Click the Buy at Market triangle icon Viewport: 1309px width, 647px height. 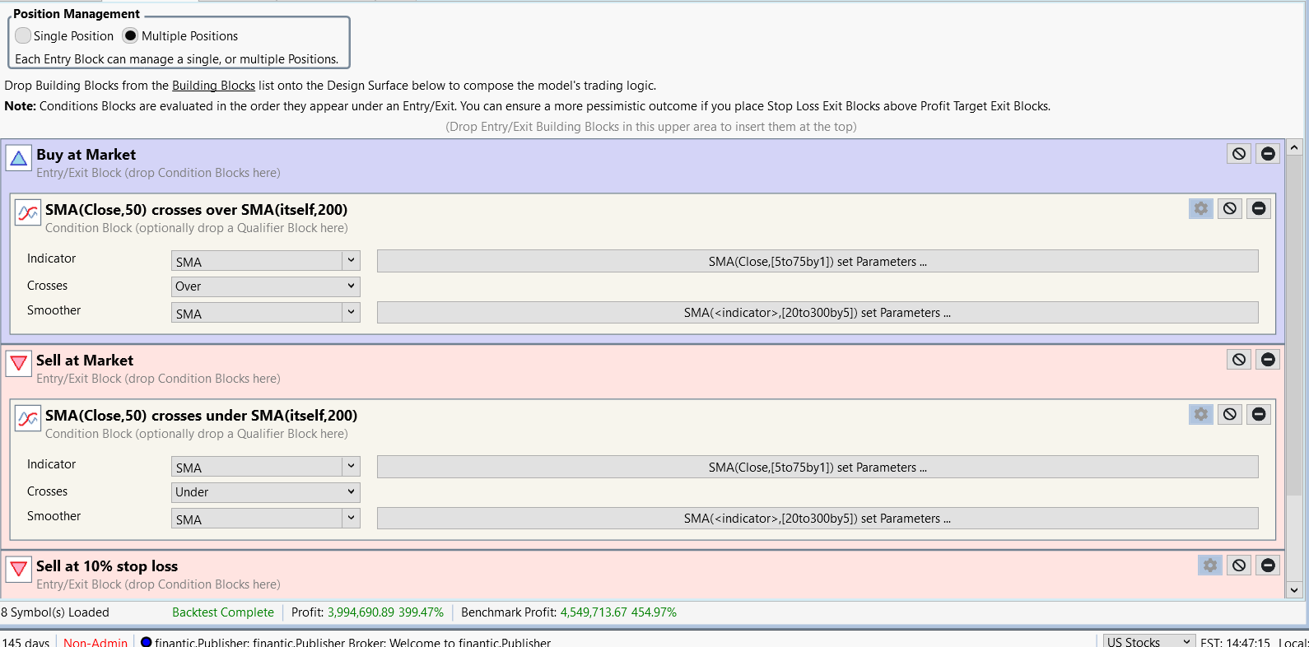(18, 157)
